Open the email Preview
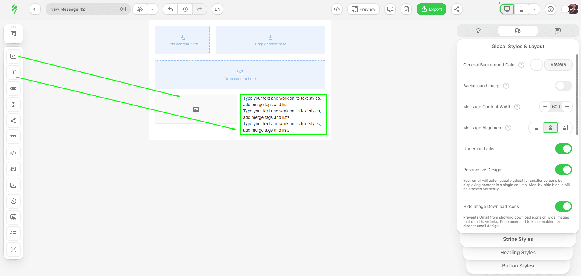 (363, 9)
